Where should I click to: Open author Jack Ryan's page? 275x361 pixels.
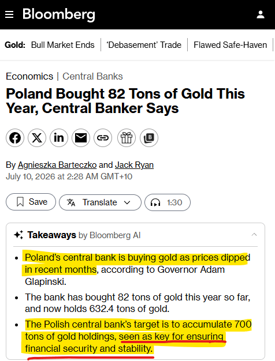(134, 165)
